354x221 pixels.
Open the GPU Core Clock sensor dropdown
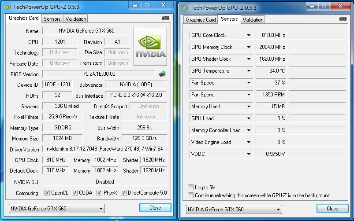tap(249, 35)
